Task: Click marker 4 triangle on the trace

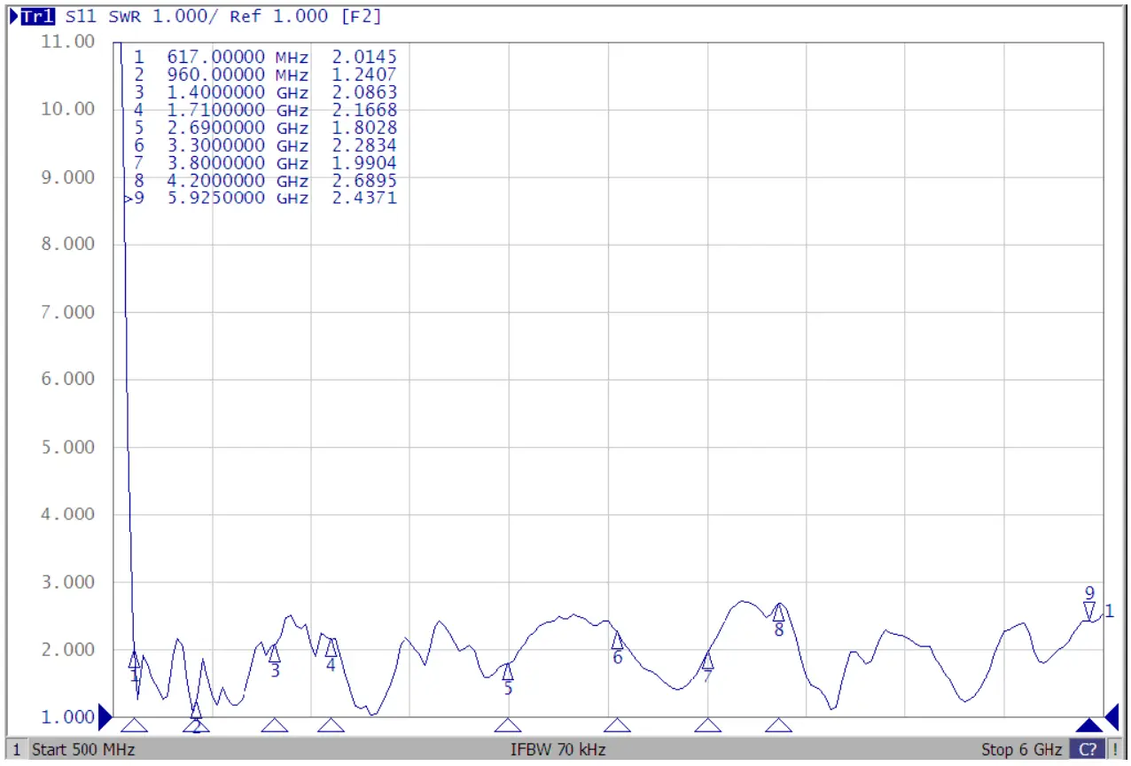Action: [x=331, y=648]
